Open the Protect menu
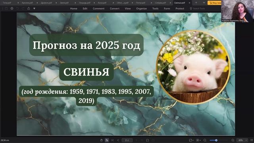The width and height of the screenshot is (254, 143). (180, 9)
